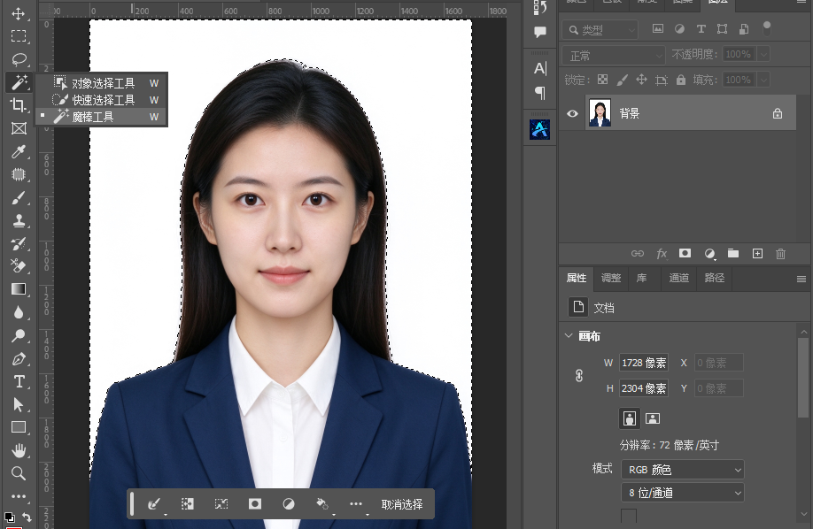Toggle the layer filter switch
The height and width of the screenshot is (529, 813).
[x=766, y=28]
